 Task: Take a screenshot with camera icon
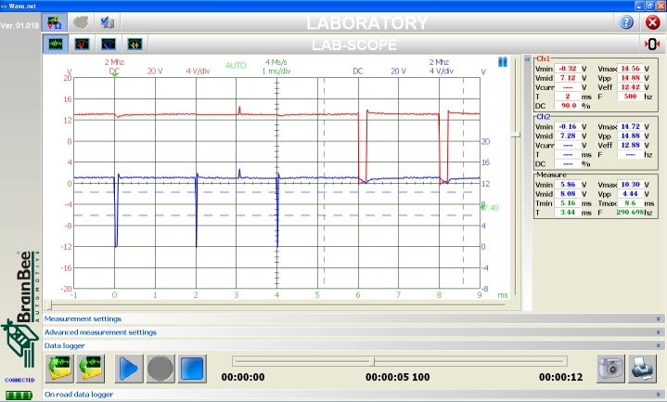[610, 368]
